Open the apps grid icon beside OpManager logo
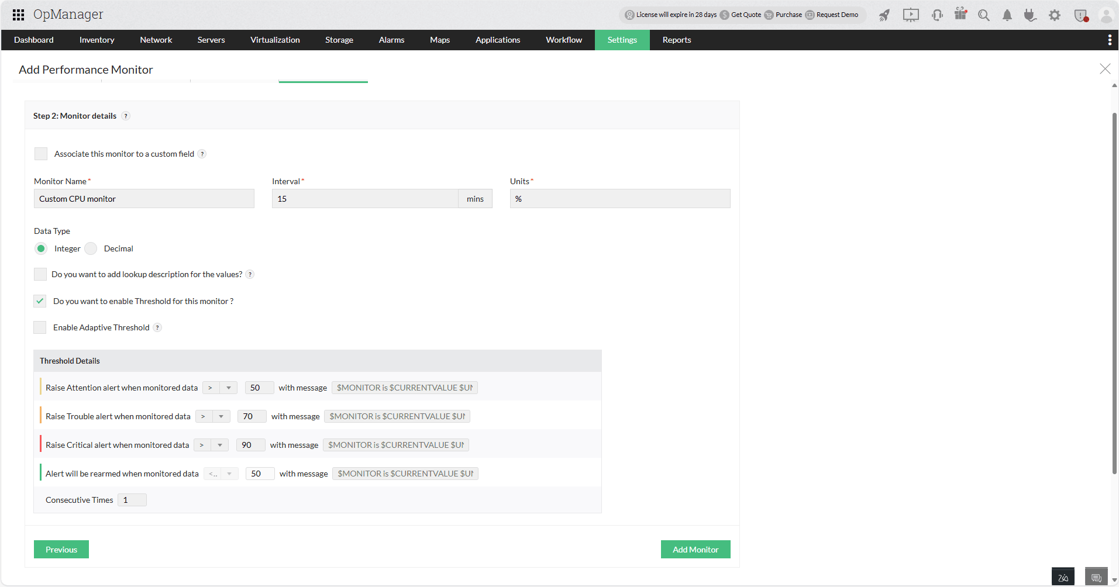The width and height of the screenshot is (1119, 587). [x=18, y=15]
